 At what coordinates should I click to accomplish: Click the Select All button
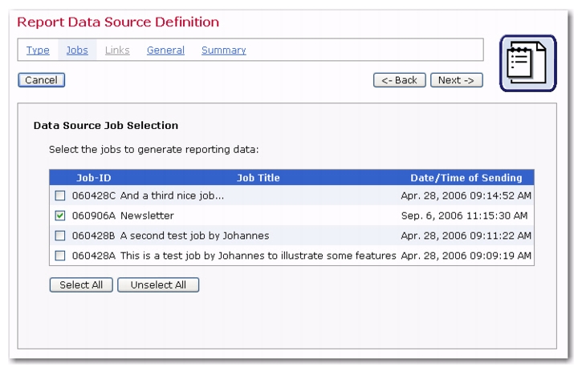81,285
